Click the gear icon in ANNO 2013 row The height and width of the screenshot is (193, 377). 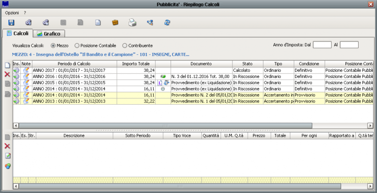16,101
